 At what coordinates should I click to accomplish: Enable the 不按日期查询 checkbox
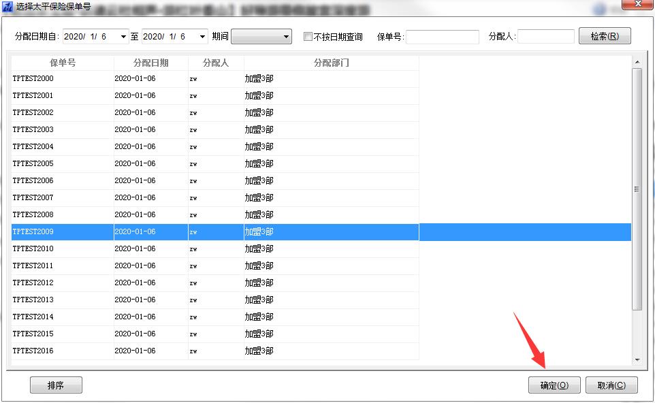(308, 37)
